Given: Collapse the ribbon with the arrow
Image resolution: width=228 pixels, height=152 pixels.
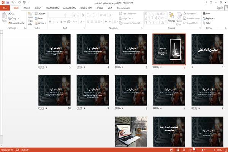Looking at the screenshot, I should click(x=226, y=28).
